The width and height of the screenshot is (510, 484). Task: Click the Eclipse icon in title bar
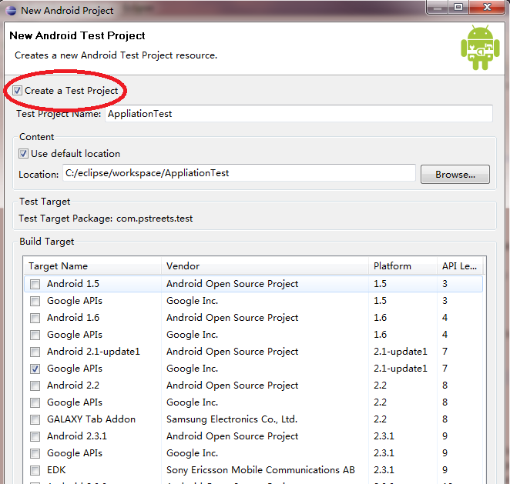click(11, 11)
